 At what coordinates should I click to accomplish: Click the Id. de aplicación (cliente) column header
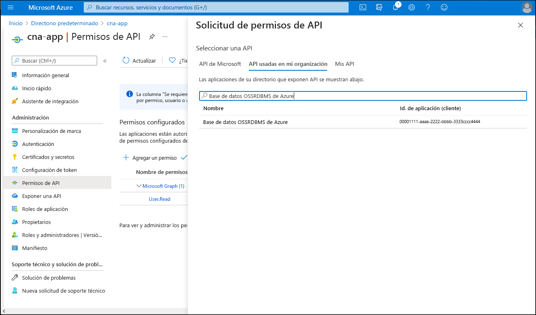coord(430,108)
